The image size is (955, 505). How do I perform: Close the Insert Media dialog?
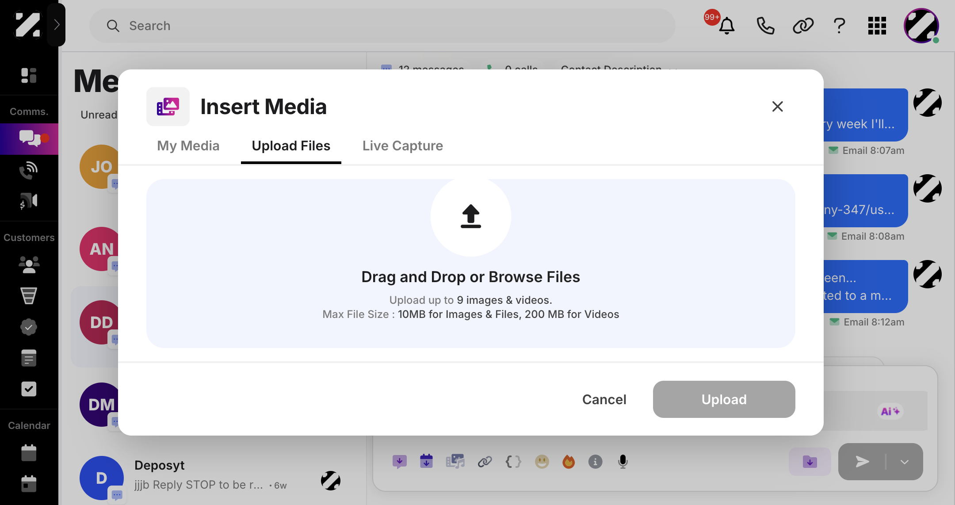(777, 107)
